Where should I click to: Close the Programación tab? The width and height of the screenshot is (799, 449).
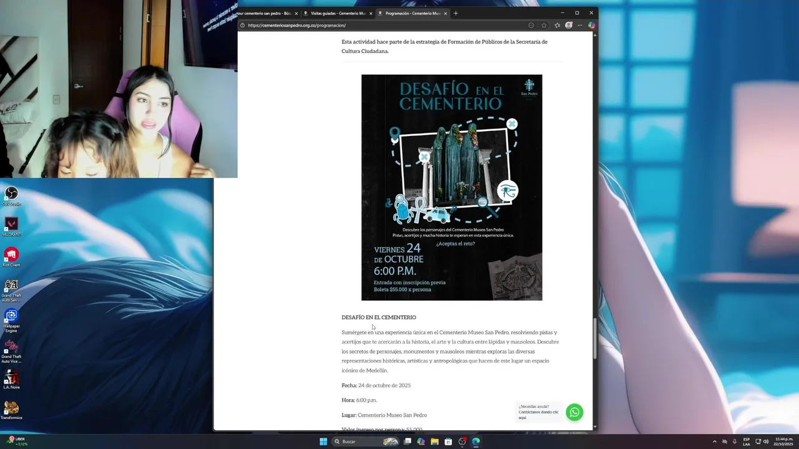tap(446, 13)
